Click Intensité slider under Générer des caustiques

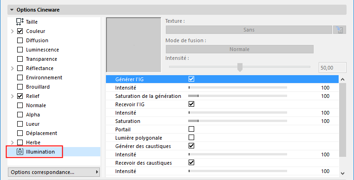point(237,154)
